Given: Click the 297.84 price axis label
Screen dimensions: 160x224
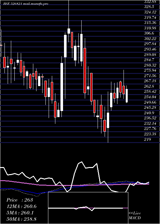Looking at the screenshot, I should (151, 44).
